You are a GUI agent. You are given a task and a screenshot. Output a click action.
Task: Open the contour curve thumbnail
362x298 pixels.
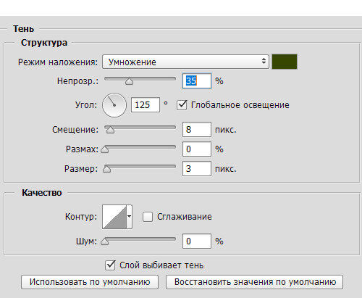pyautogui.click(x=114, y=217)
